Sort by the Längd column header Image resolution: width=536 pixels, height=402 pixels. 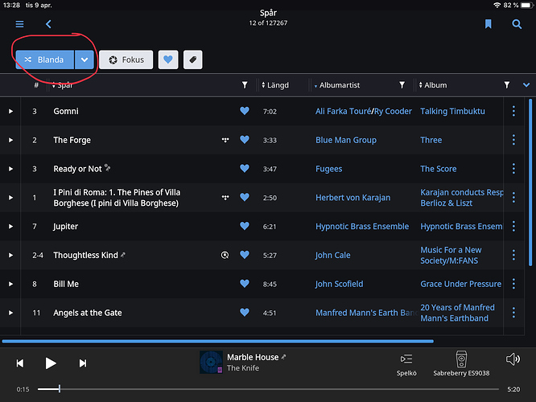275,85
